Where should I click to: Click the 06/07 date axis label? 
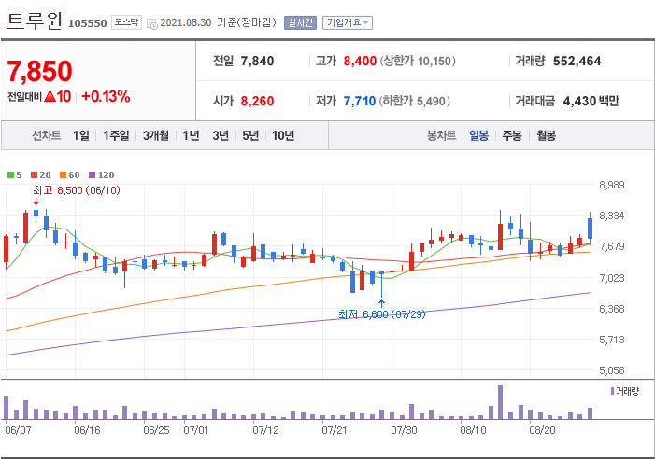[x=18, y=430]
